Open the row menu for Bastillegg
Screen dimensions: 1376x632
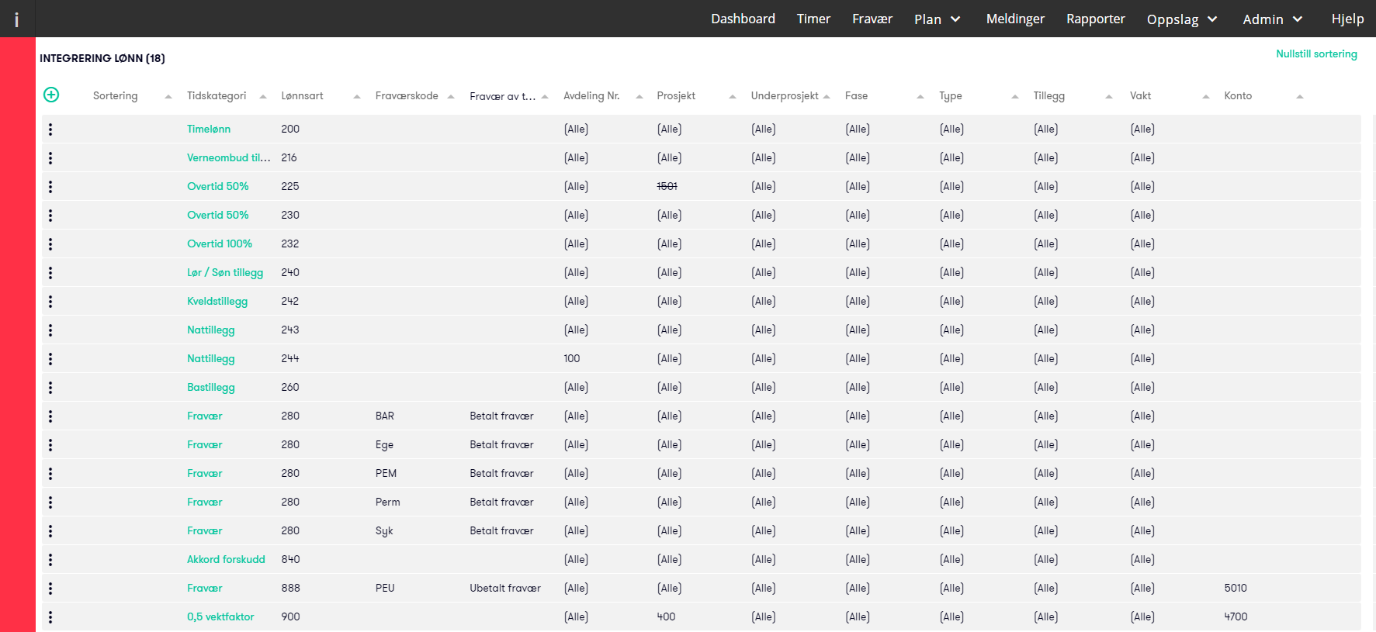coord(50,388)
